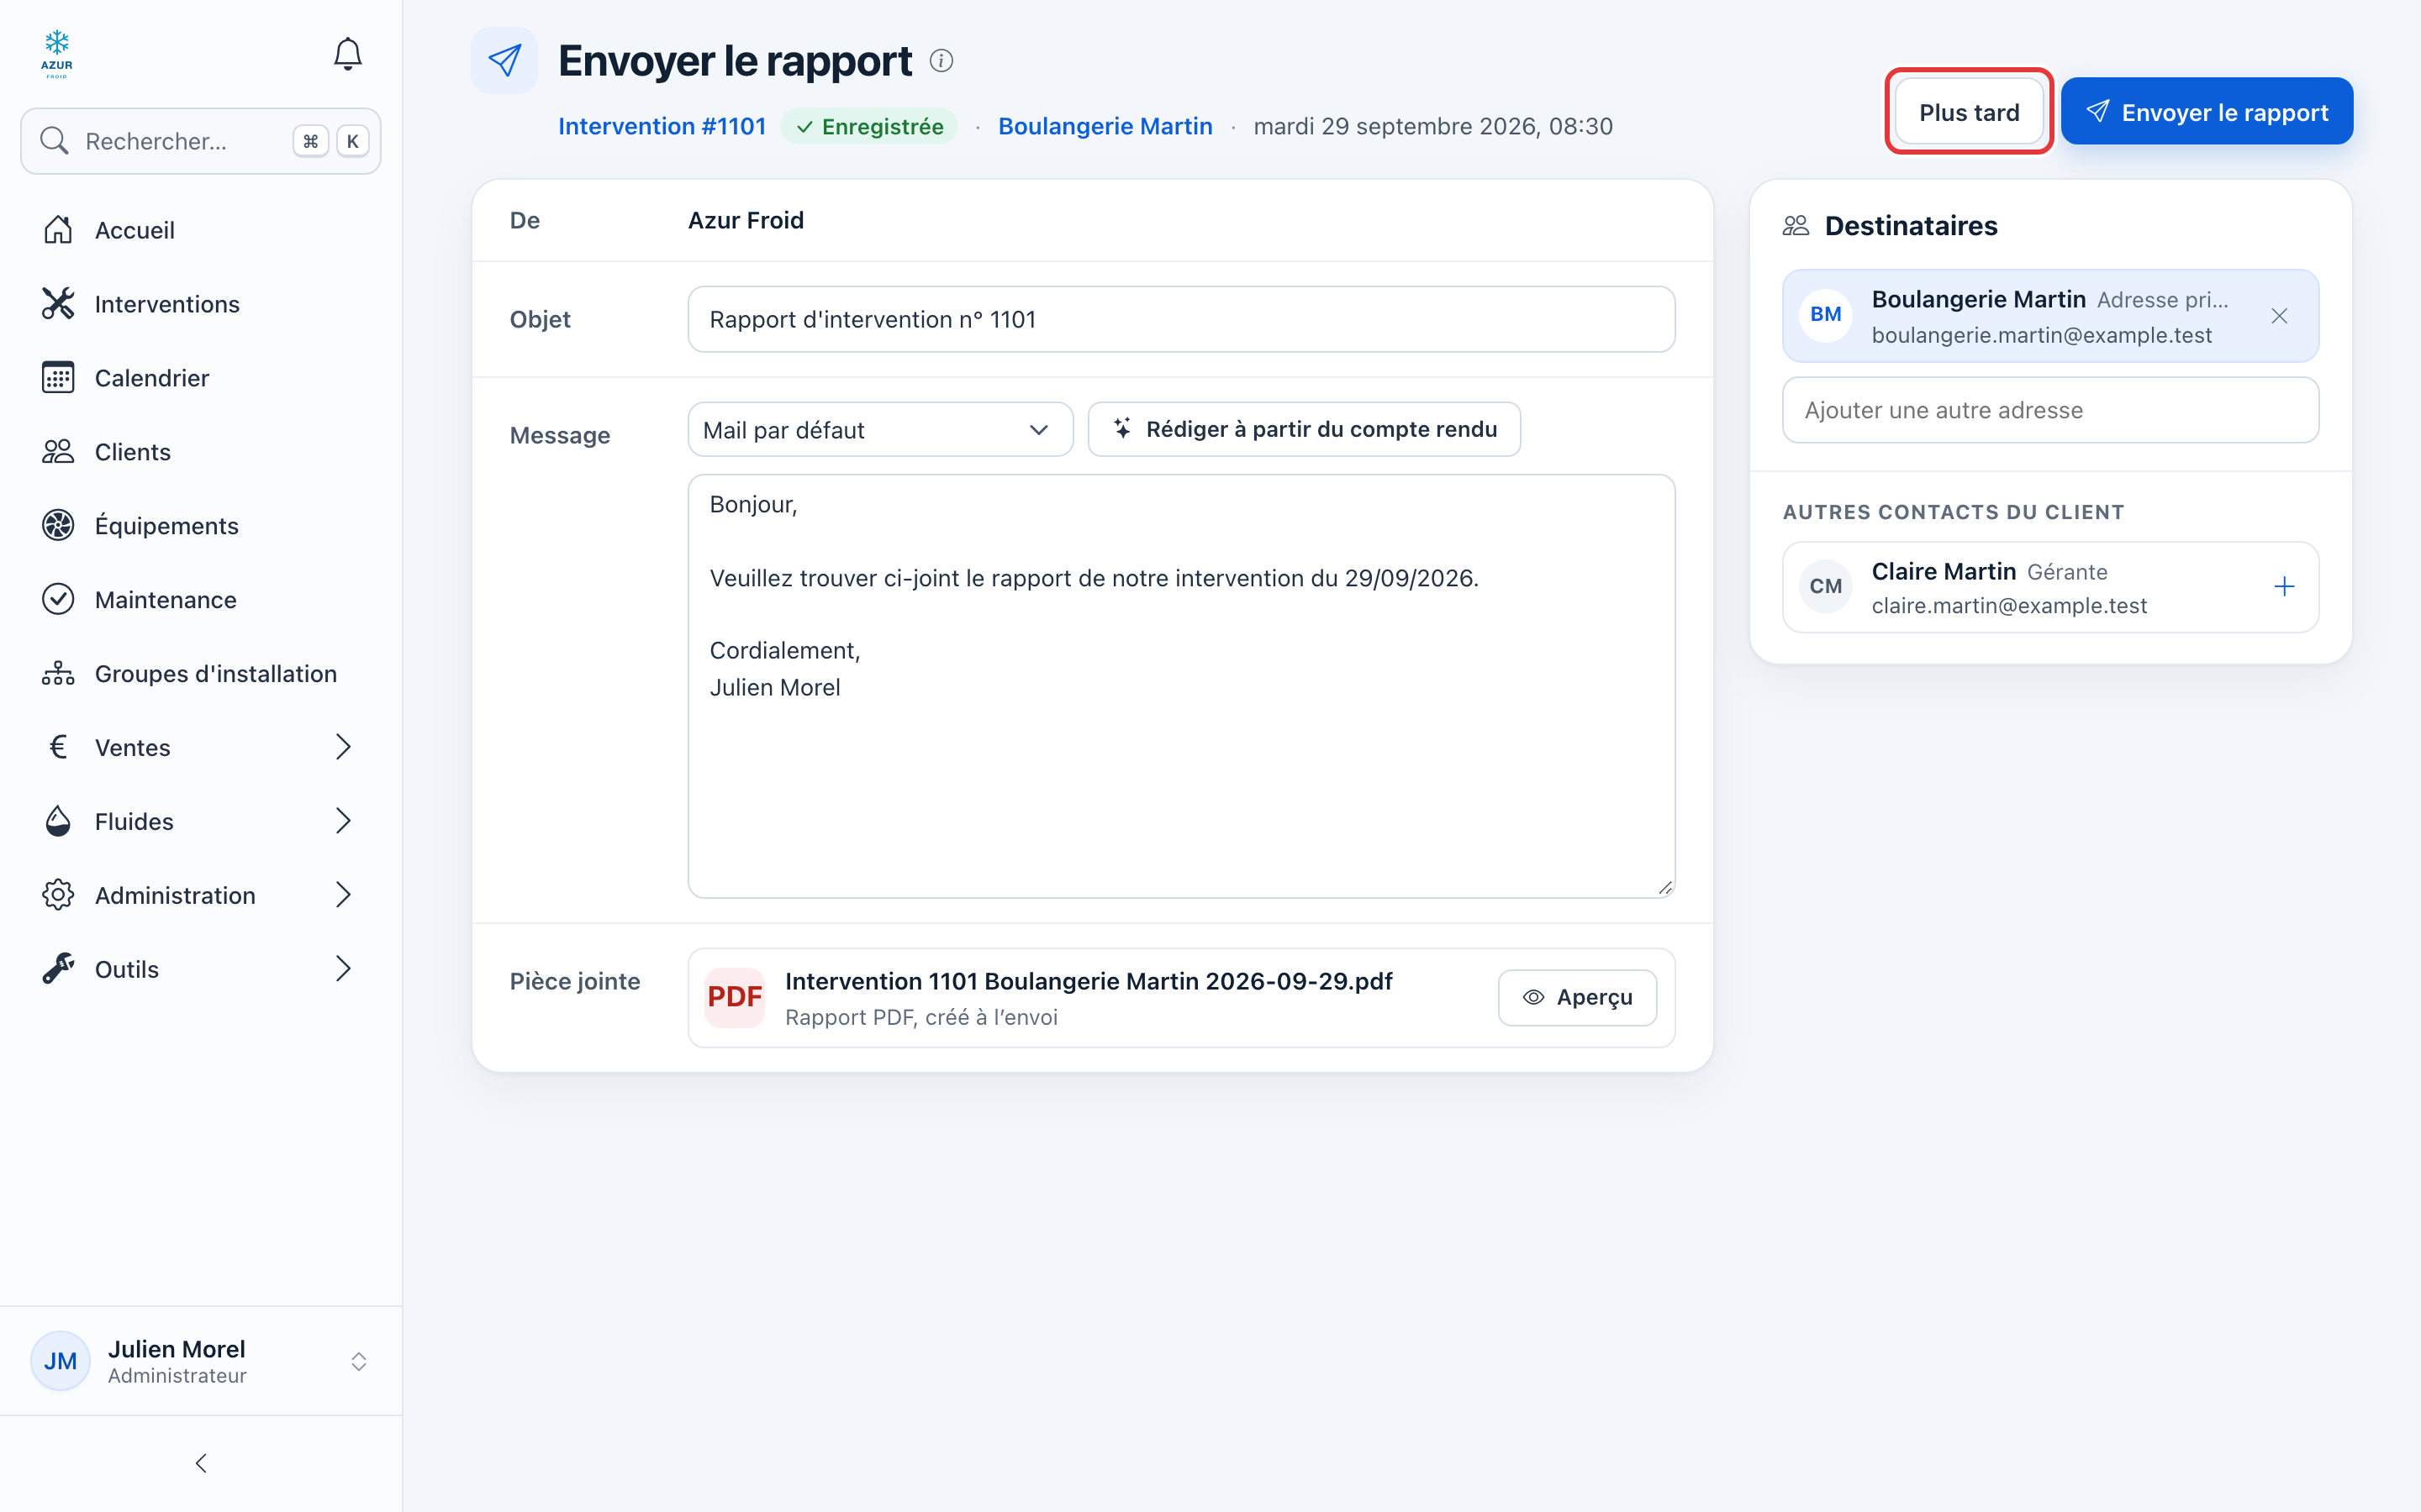Click Rédiger à partir du compte rendu
The width and height of the screenshot is (2421, 1512).
point(1305,430)
